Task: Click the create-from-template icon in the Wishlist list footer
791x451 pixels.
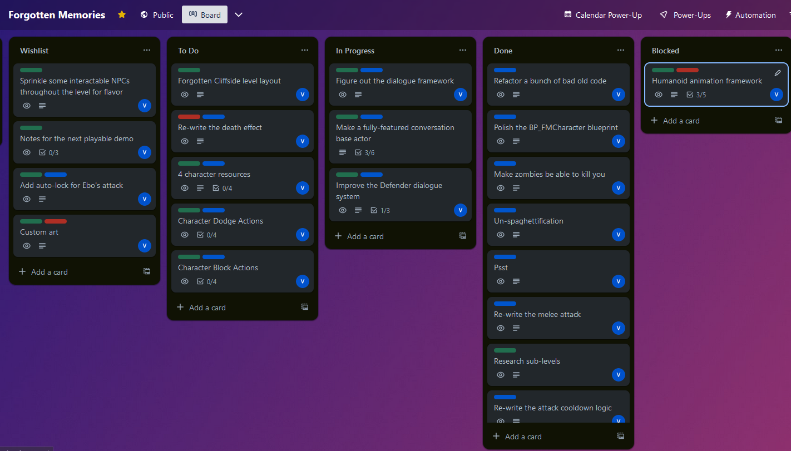Action: [147, 271]
